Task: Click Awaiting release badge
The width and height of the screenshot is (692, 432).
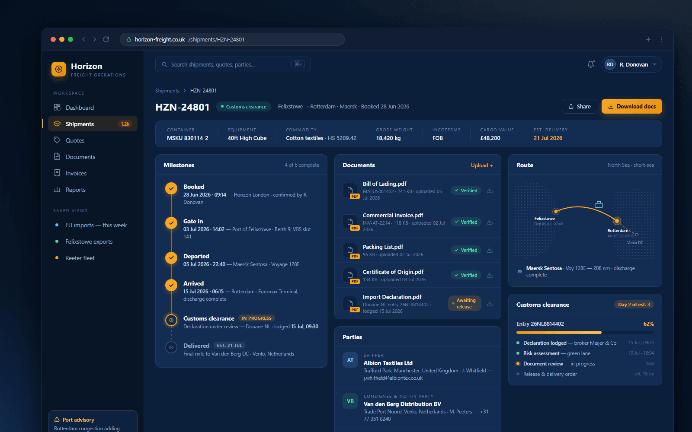Action: click(x=464, y=304)
